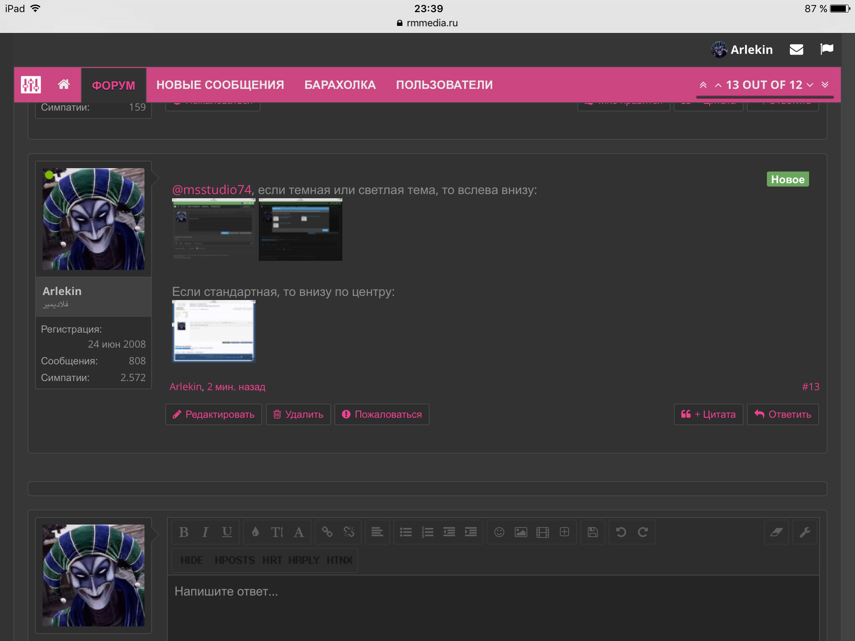Open the text color droplet picker

[x=255, y=532]
